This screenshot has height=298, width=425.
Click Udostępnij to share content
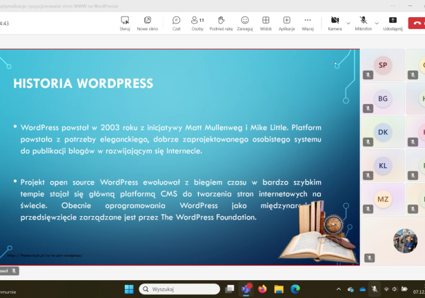(x=393, y=23)
